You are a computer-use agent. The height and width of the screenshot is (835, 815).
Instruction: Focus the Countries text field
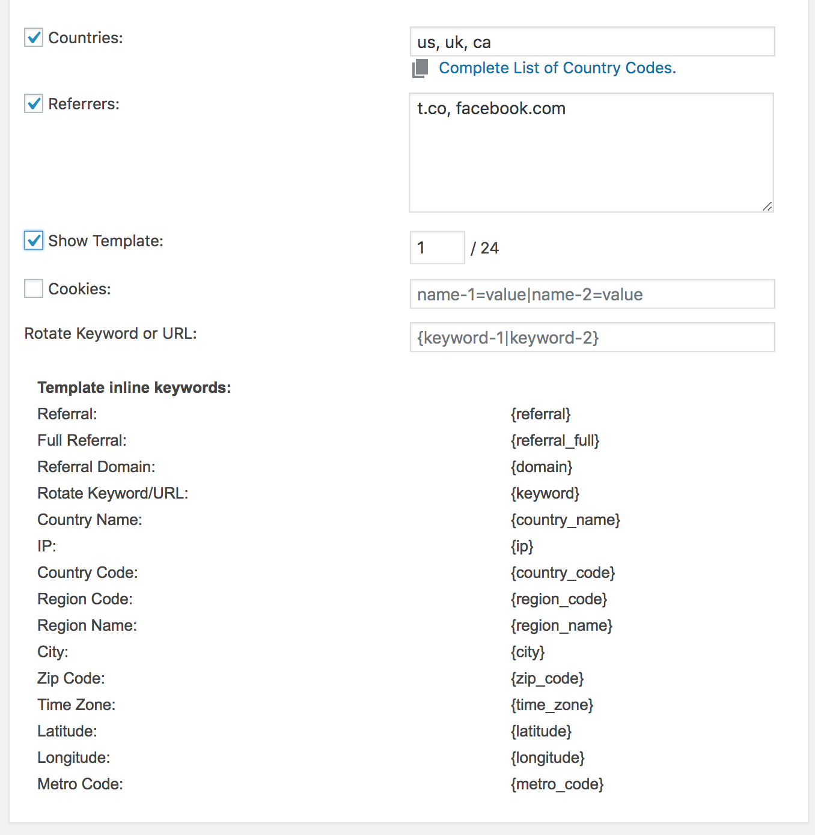tap(593, 41)
